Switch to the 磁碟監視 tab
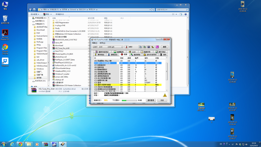Viewport: 261px width, 147px height. pyautogui.click(x=119, y=52)
